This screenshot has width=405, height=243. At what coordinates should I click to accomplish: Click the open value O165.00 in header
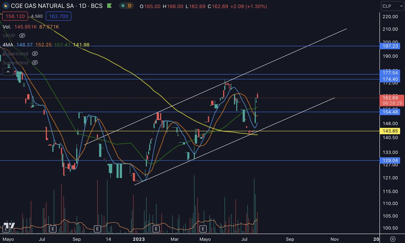150,6
